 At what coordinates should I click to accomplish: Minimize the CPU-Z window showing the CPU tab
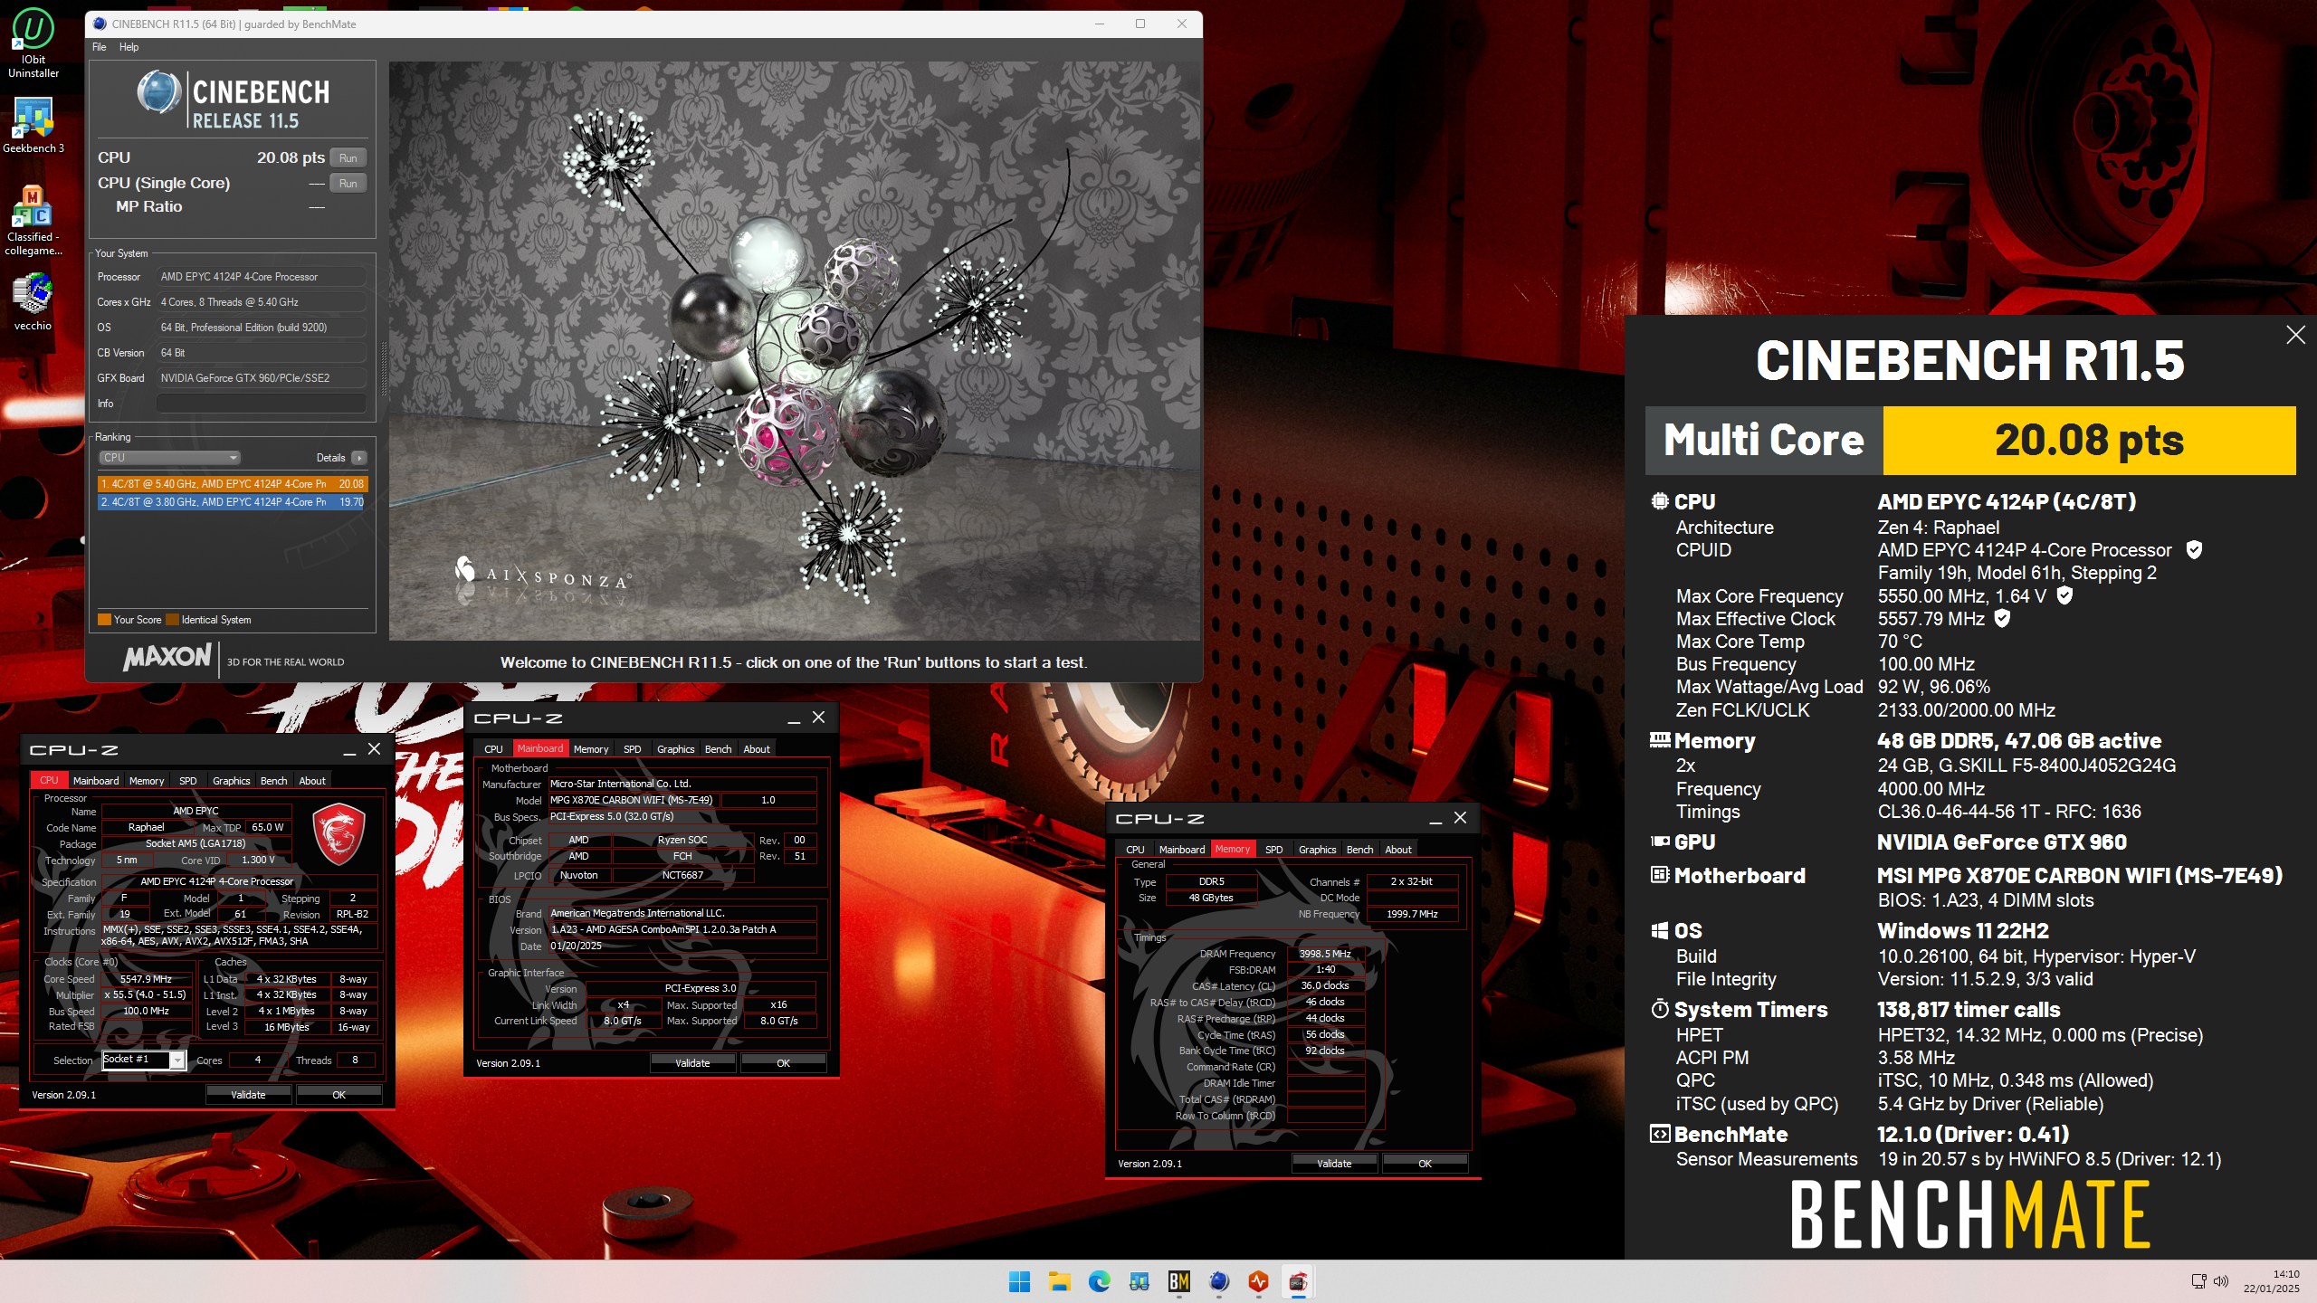(x=349, y=749)
